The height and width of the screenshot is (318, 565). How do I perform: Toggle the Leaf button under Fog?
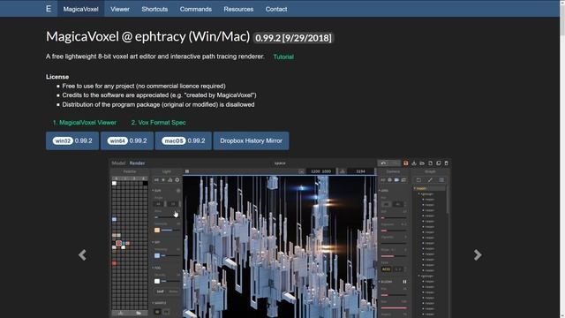(x=160, y=291)
